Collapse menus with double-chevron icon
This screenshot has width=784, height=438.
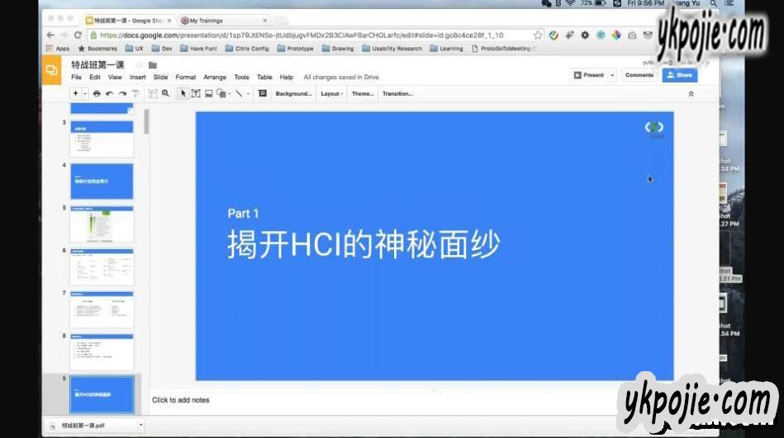pyautogui.click(x=691, y=94)
